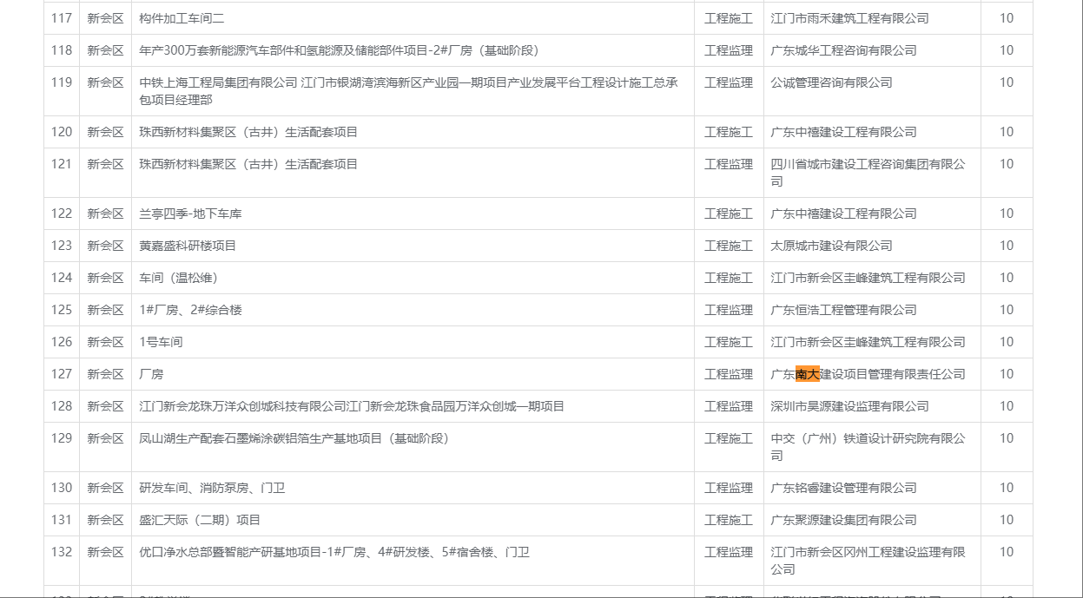
Task: Select company "江门市新会区冈州工程建设监理有限公司"
Action: [x=868, y=561]
